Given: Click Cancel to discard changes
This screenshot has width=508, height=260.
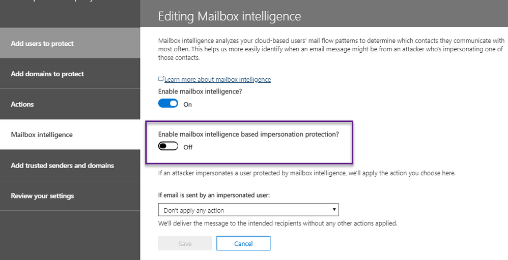Looking at the screenshot, I should click(x=243, y=244).
